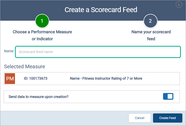Screen dimensions: 186x126
Task: Click blank space between the two step labels
Action: tap(101, 35)
